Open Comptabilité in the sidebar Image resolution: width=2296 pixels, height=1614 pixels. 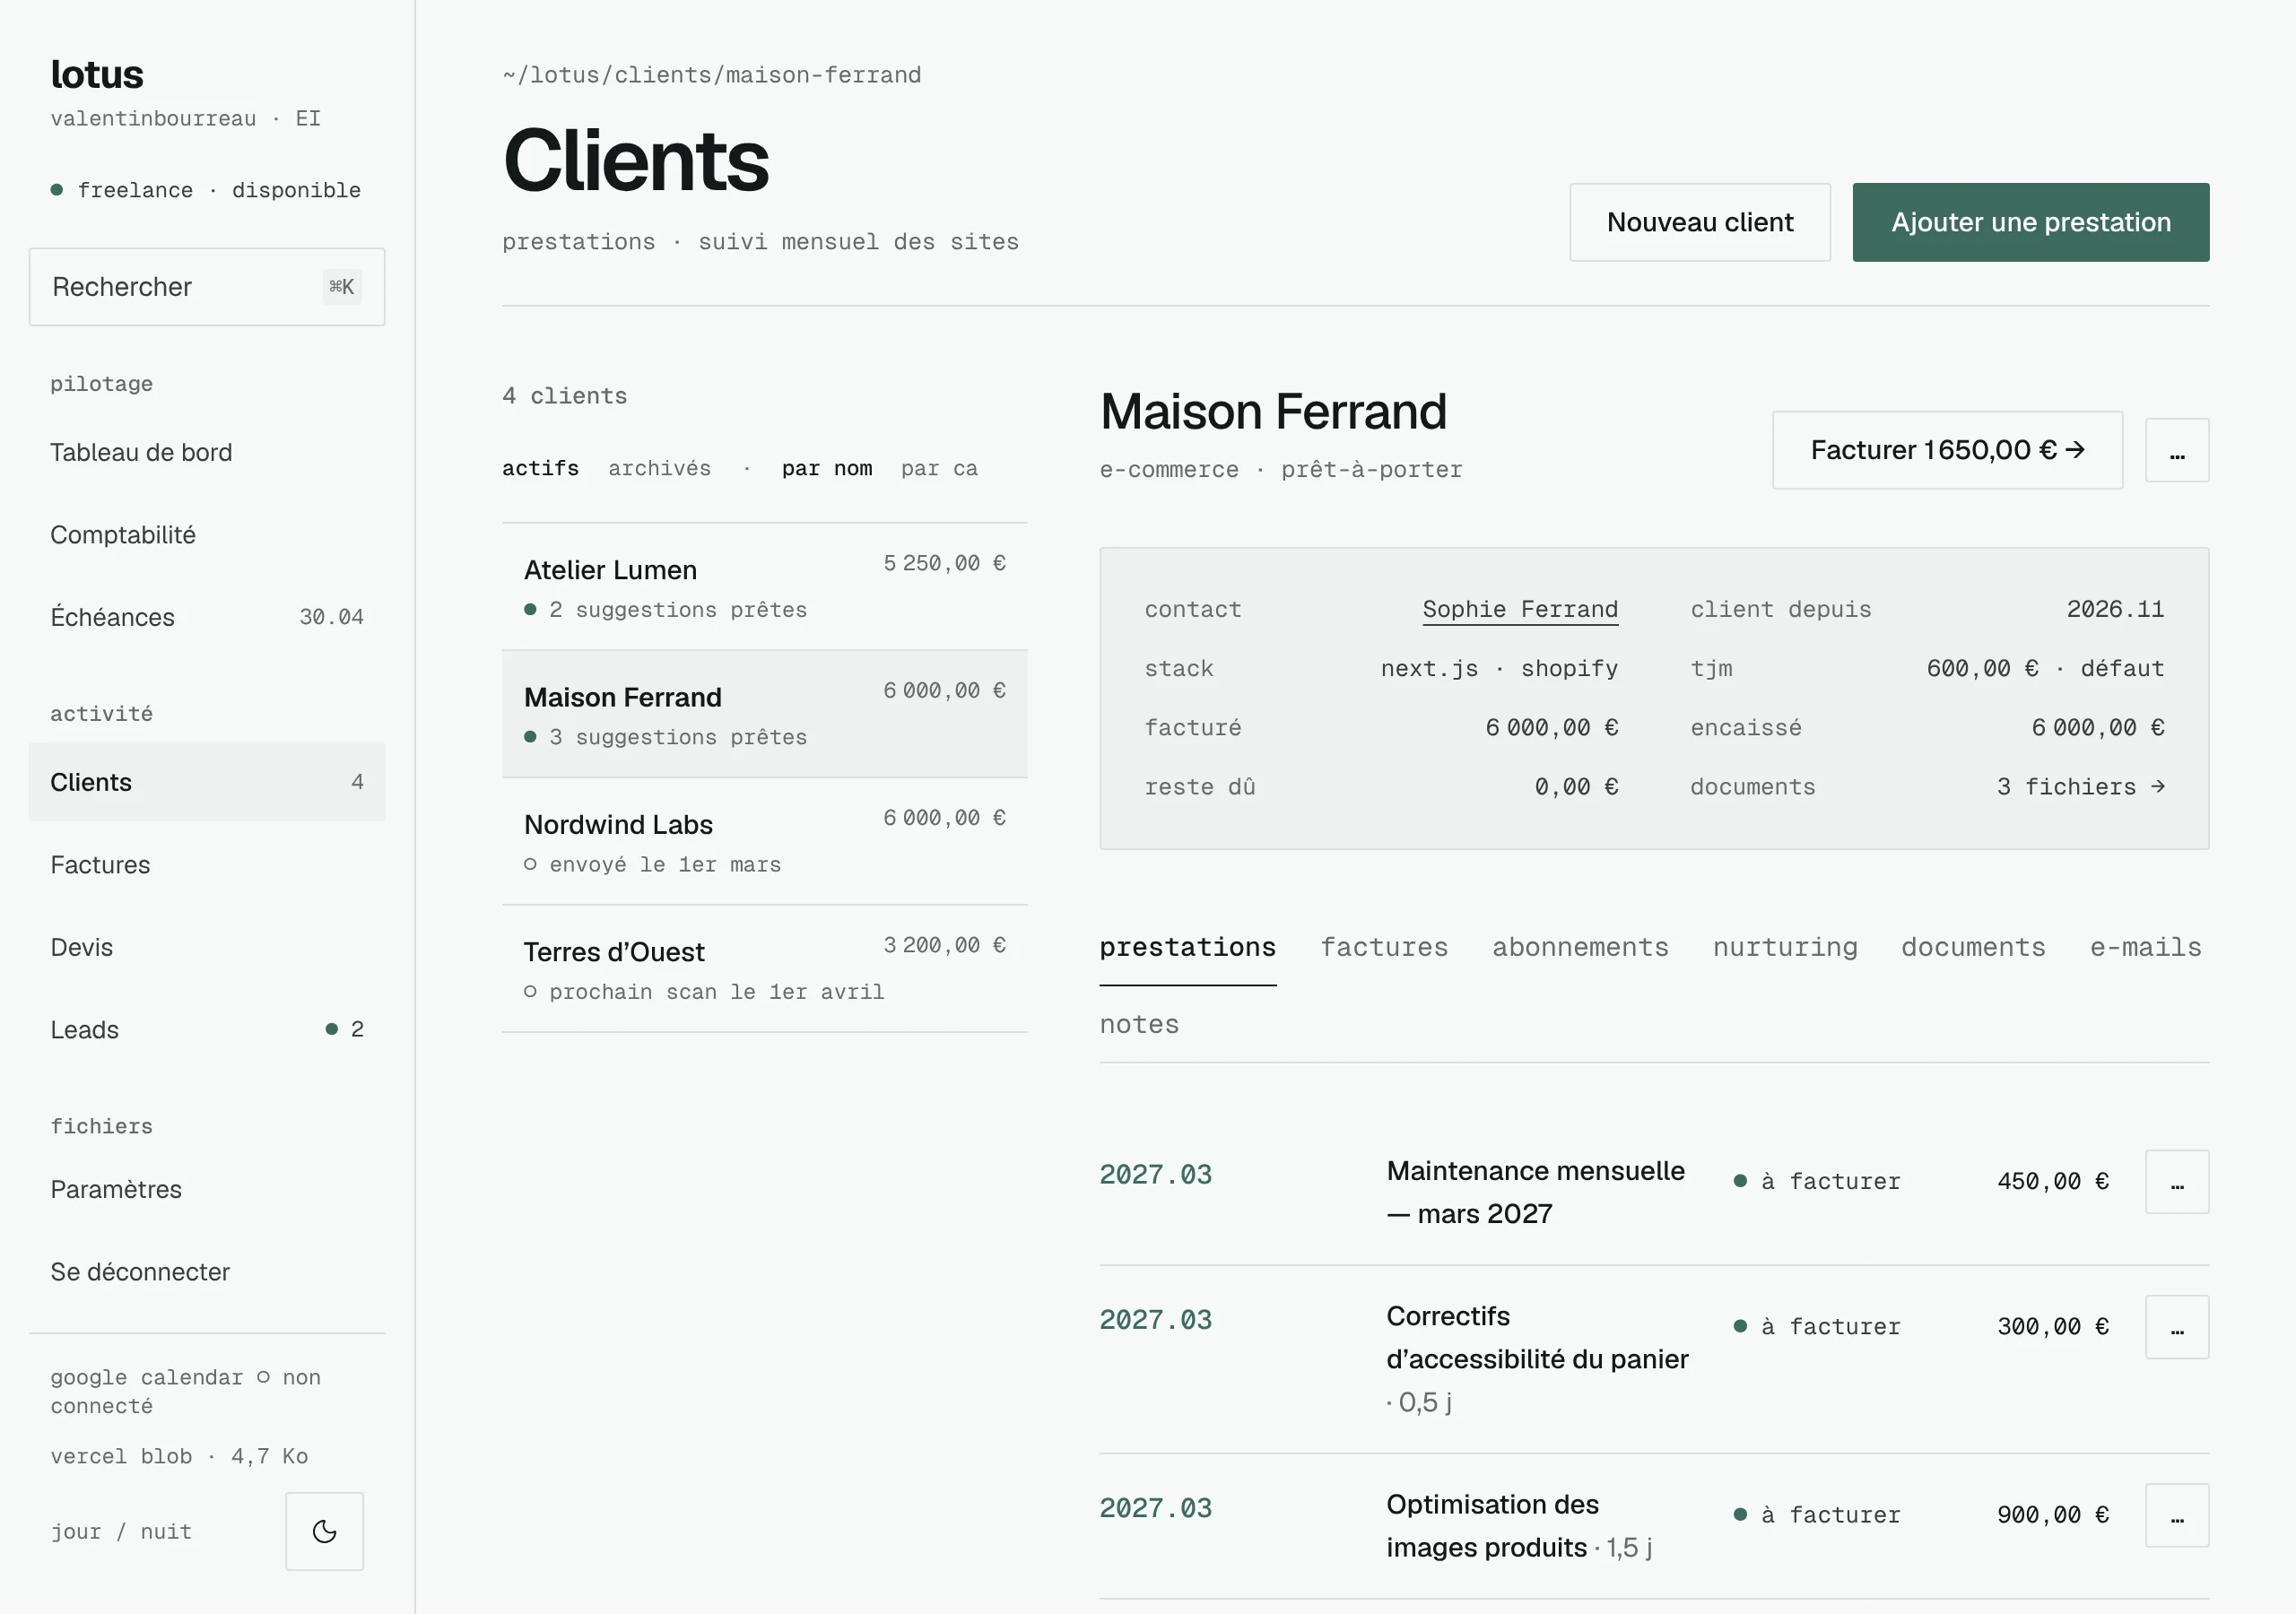(x=207, y=535)
